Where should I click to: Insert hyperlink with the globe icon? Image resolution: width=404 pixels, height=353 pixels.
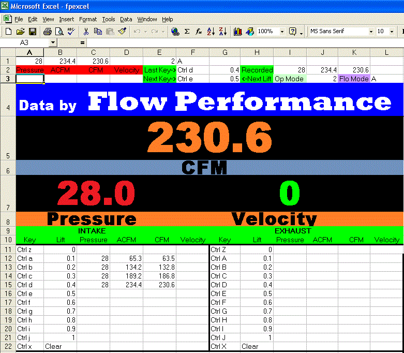tap(175, 32)
